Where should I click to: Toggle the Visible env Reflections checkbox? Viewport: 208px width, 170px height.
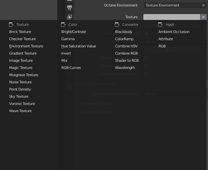coord(146,66)
